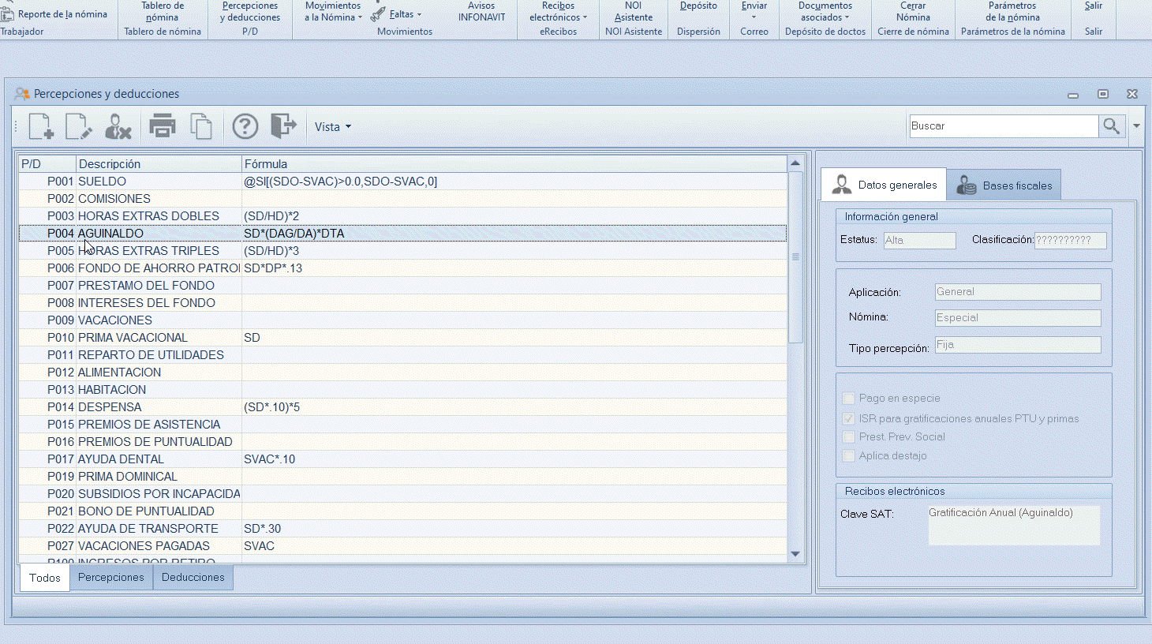This screenshot has height=644, width=1152.
Task: Toggle the Pago en especie checkbox
Action: (x=849, y=399)
